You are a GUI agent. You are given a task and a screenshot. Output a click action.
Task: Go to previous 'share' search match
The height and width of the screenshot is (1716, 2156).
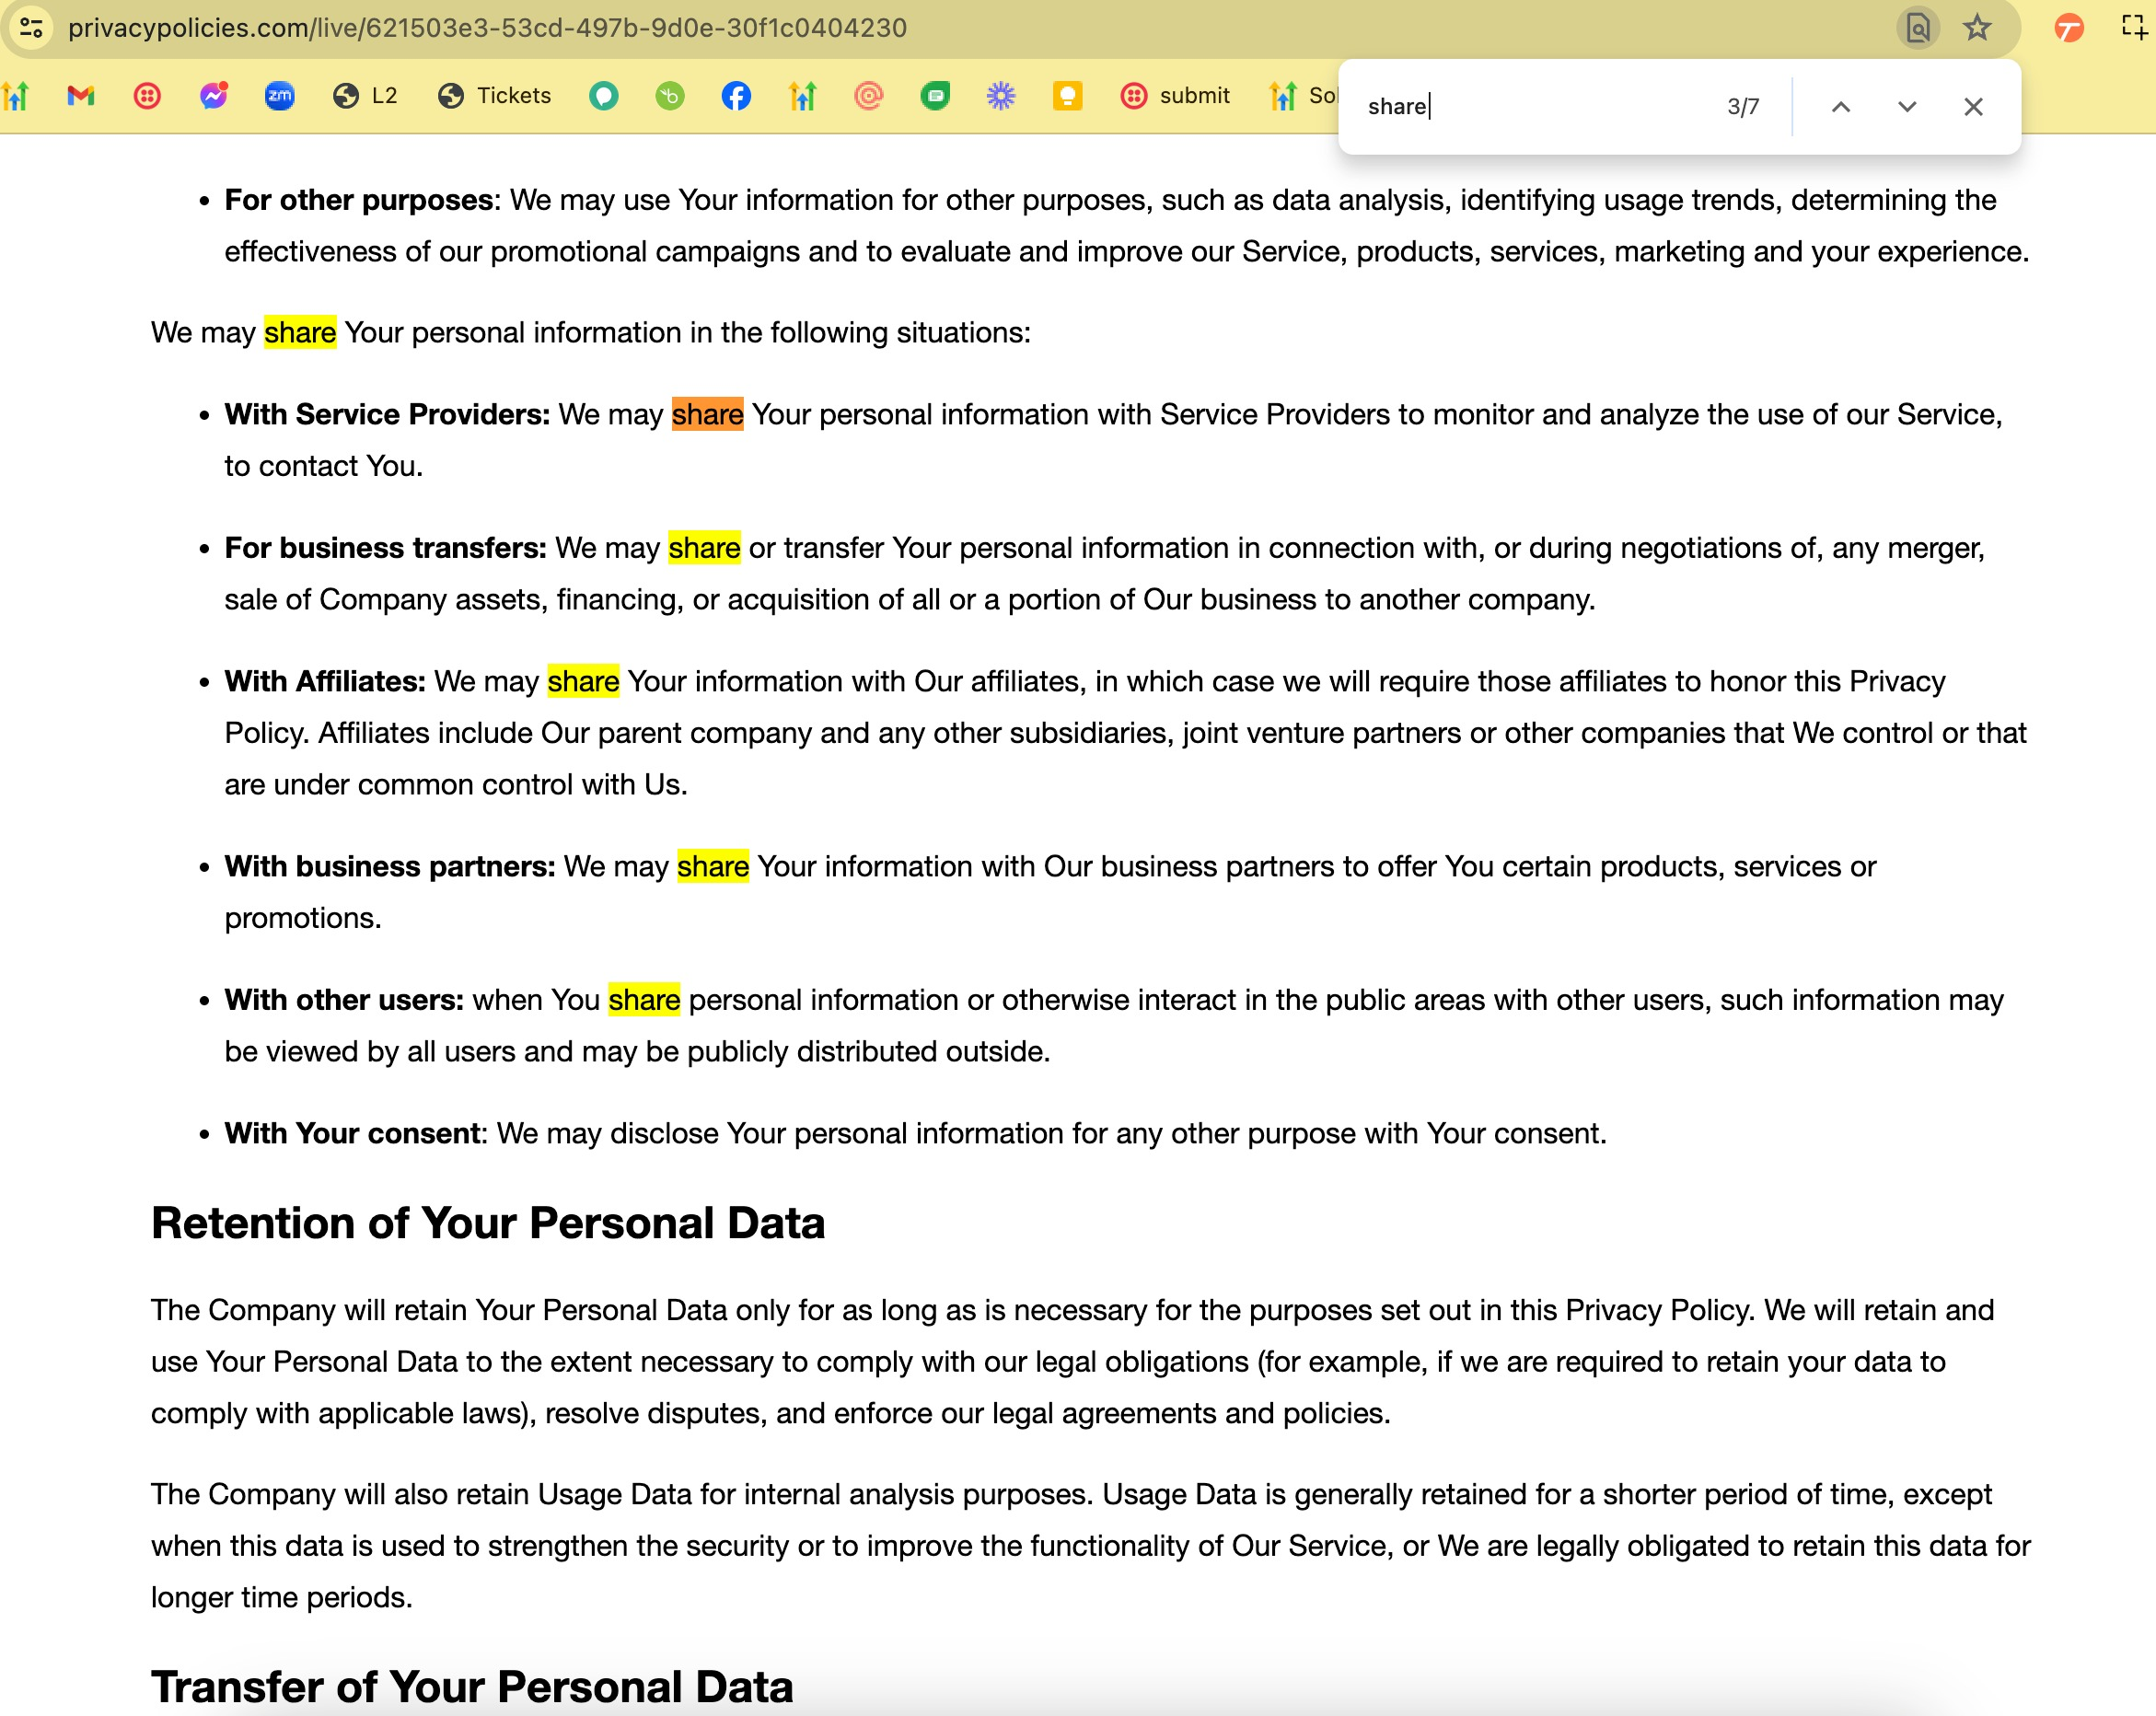point(1840,107)
